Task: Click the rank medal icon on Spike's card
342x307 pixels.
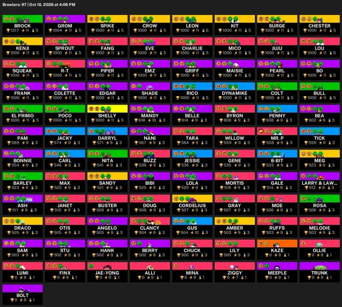Action: [118, 30]
